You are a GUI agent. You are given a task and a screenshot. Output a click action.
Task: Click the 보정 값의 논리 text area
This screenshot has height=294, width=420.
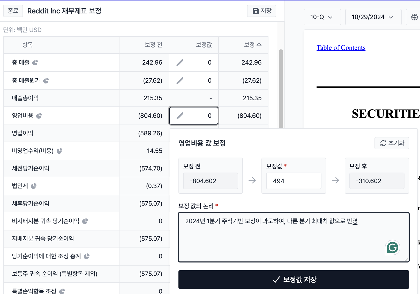(294, 237)
